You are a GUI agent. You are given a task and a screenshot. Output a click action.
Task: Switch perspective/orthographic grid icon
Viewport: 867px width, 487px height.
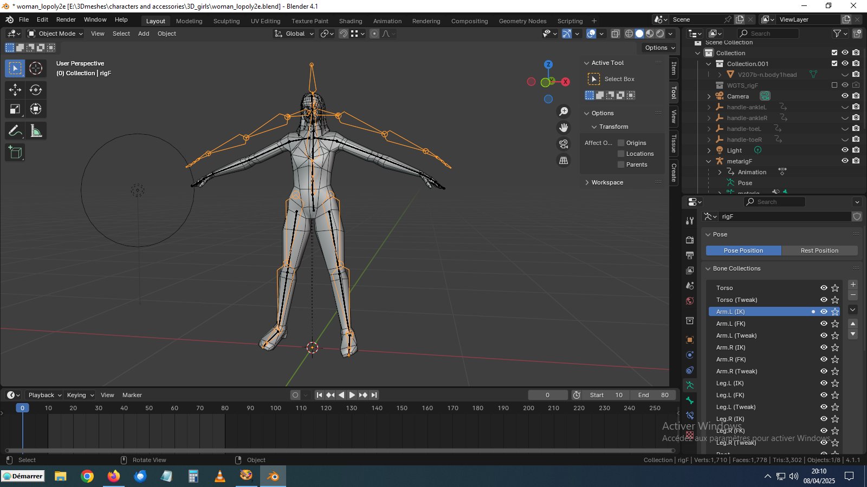(564, 160)
